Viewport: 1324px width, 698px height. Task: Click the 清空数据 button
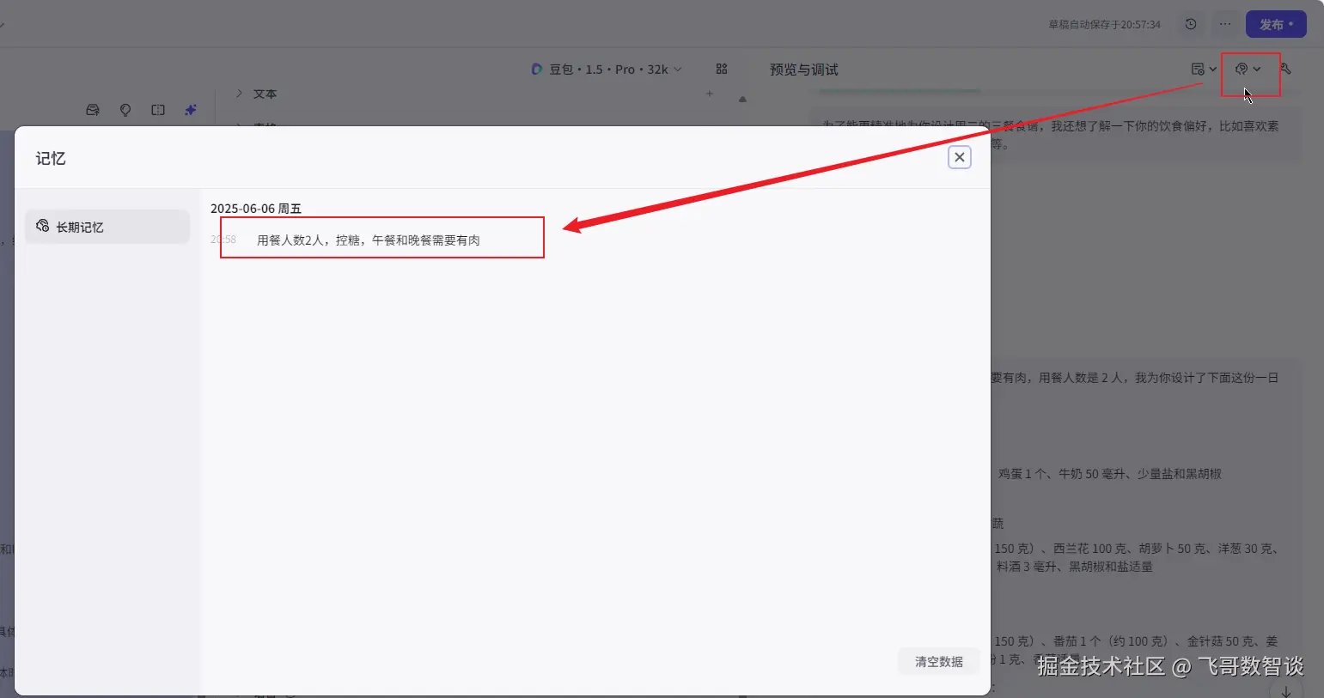[x=938, y=662]
